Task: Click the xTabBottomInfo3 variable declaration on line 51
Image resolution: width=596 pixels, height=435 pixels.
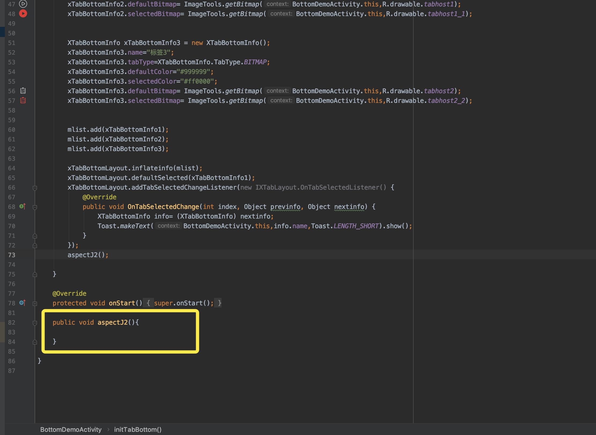Action: click(152, 43)
